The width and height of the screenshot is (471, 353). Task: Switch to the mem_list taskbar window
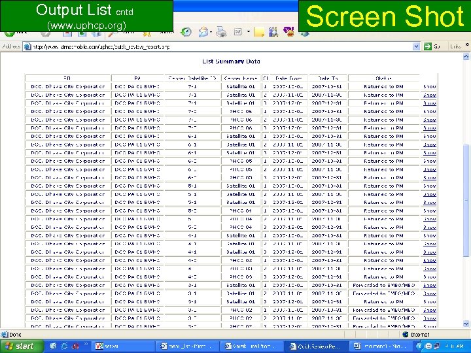[x=186, y=346]
